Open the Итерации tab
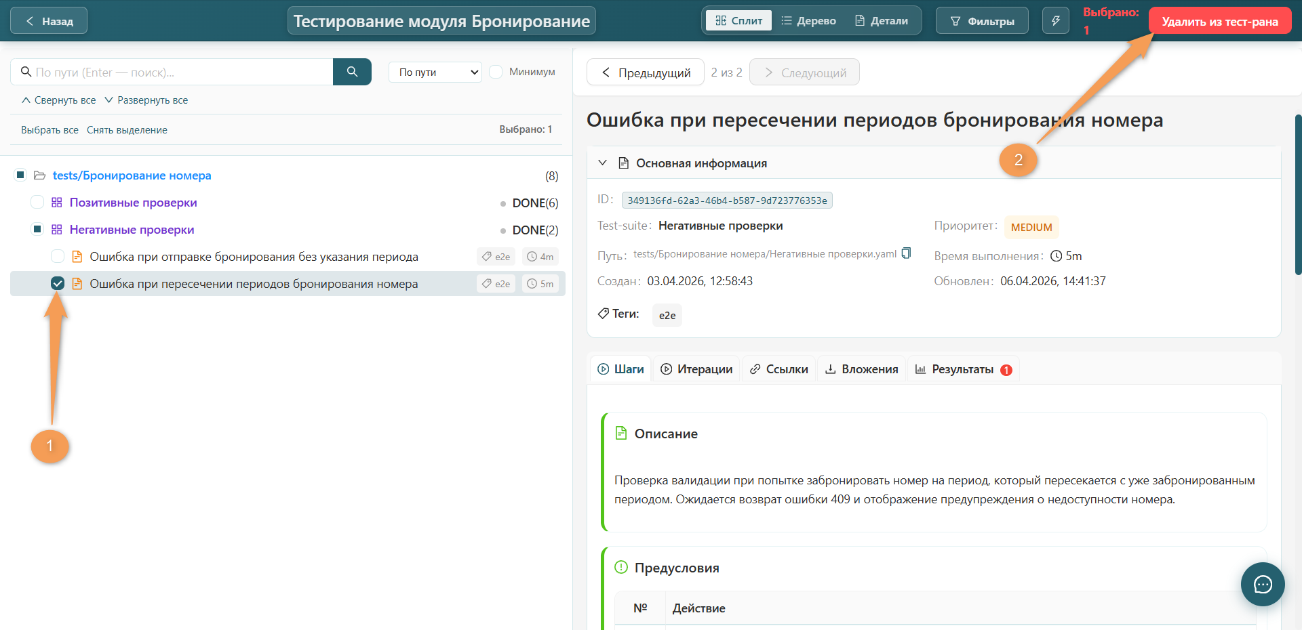Viewport: 1302px width, 630px height. coord(696,369)
